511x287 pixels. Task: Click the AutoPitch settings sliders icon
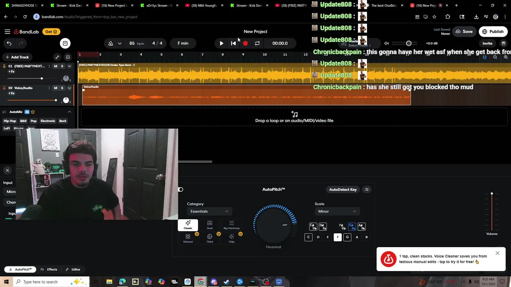(x=366, y=189)
